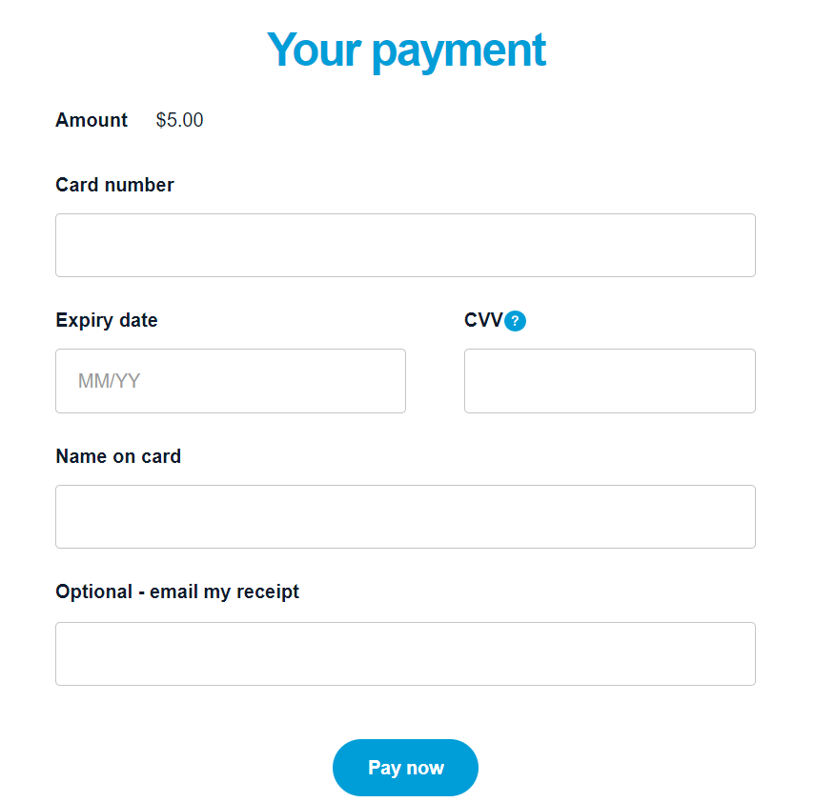Select the $5.00 amount value
The image size is (815, 802).
(x=179, y=120)
